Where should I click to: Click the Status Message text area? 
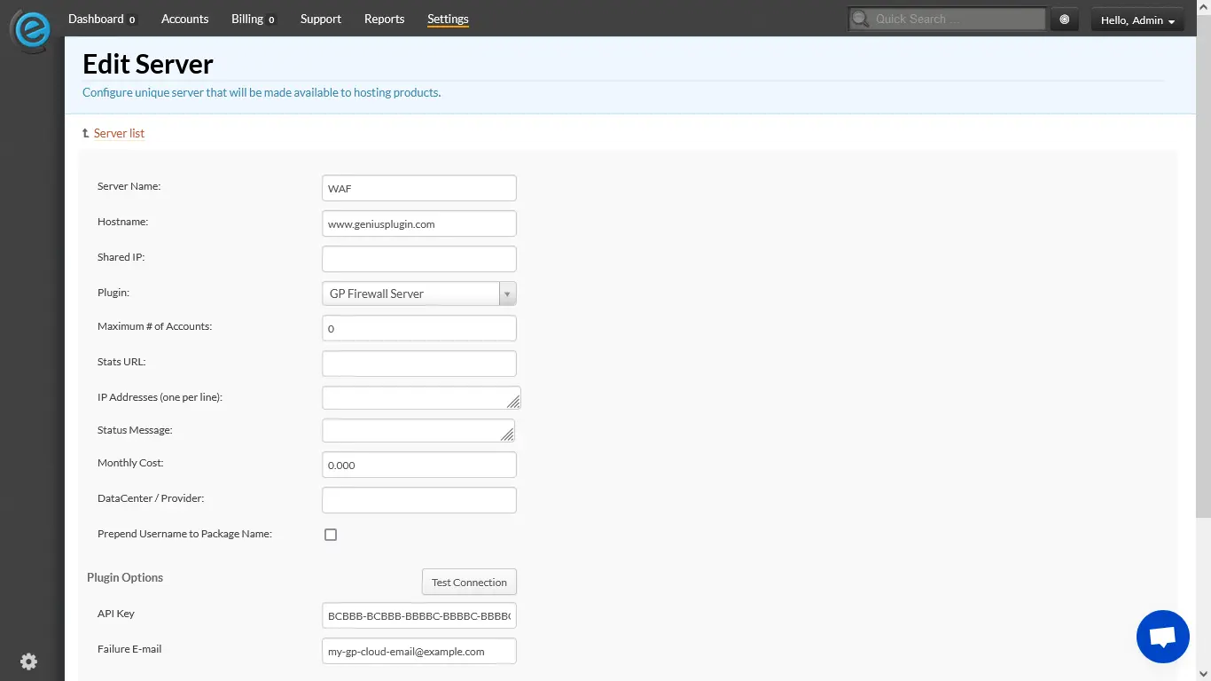[x=418, y=430]
